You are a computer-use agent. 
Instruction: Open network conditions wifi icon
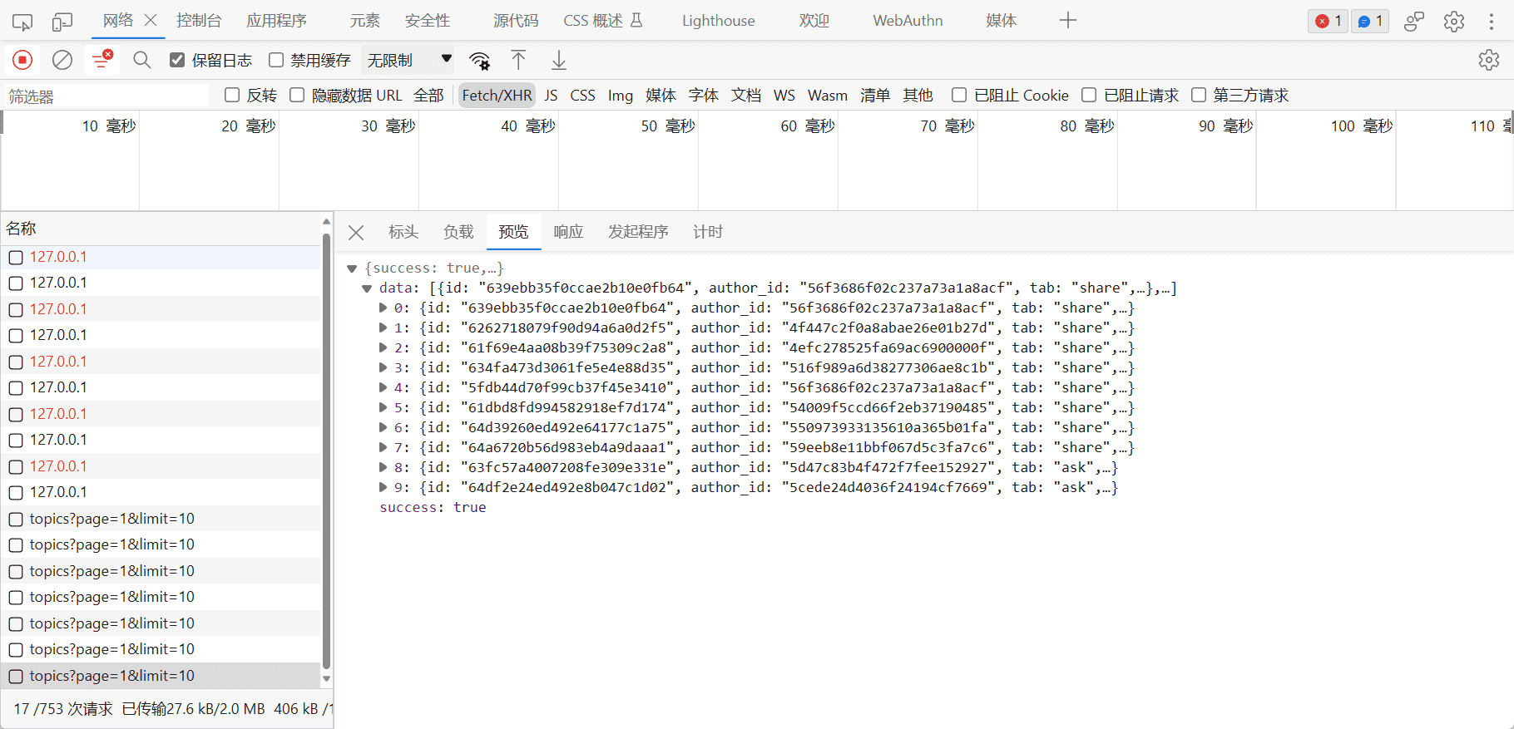(x=479, y=60)
